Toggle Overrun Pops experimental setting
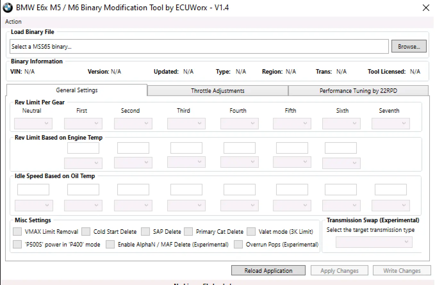Image resolution: width=435 pixels, height=285 pixels. (238, 244)
